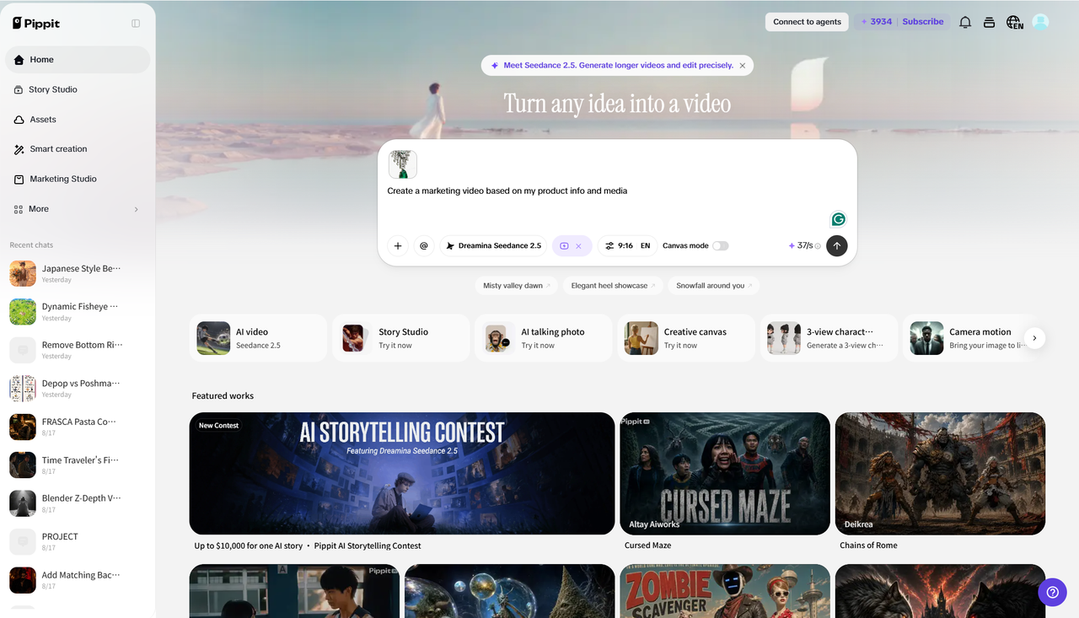Viewport: 1079px width, 618px height.
Task: Click the purple video mode chip icon
Action: point(564,246)
